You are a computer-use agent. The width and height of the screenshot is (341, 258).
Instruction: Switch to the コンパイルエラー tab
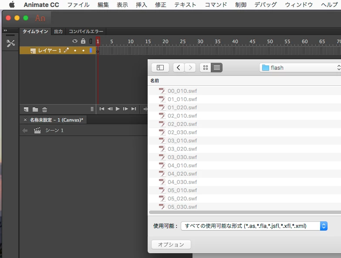click(x=86, y=31)
